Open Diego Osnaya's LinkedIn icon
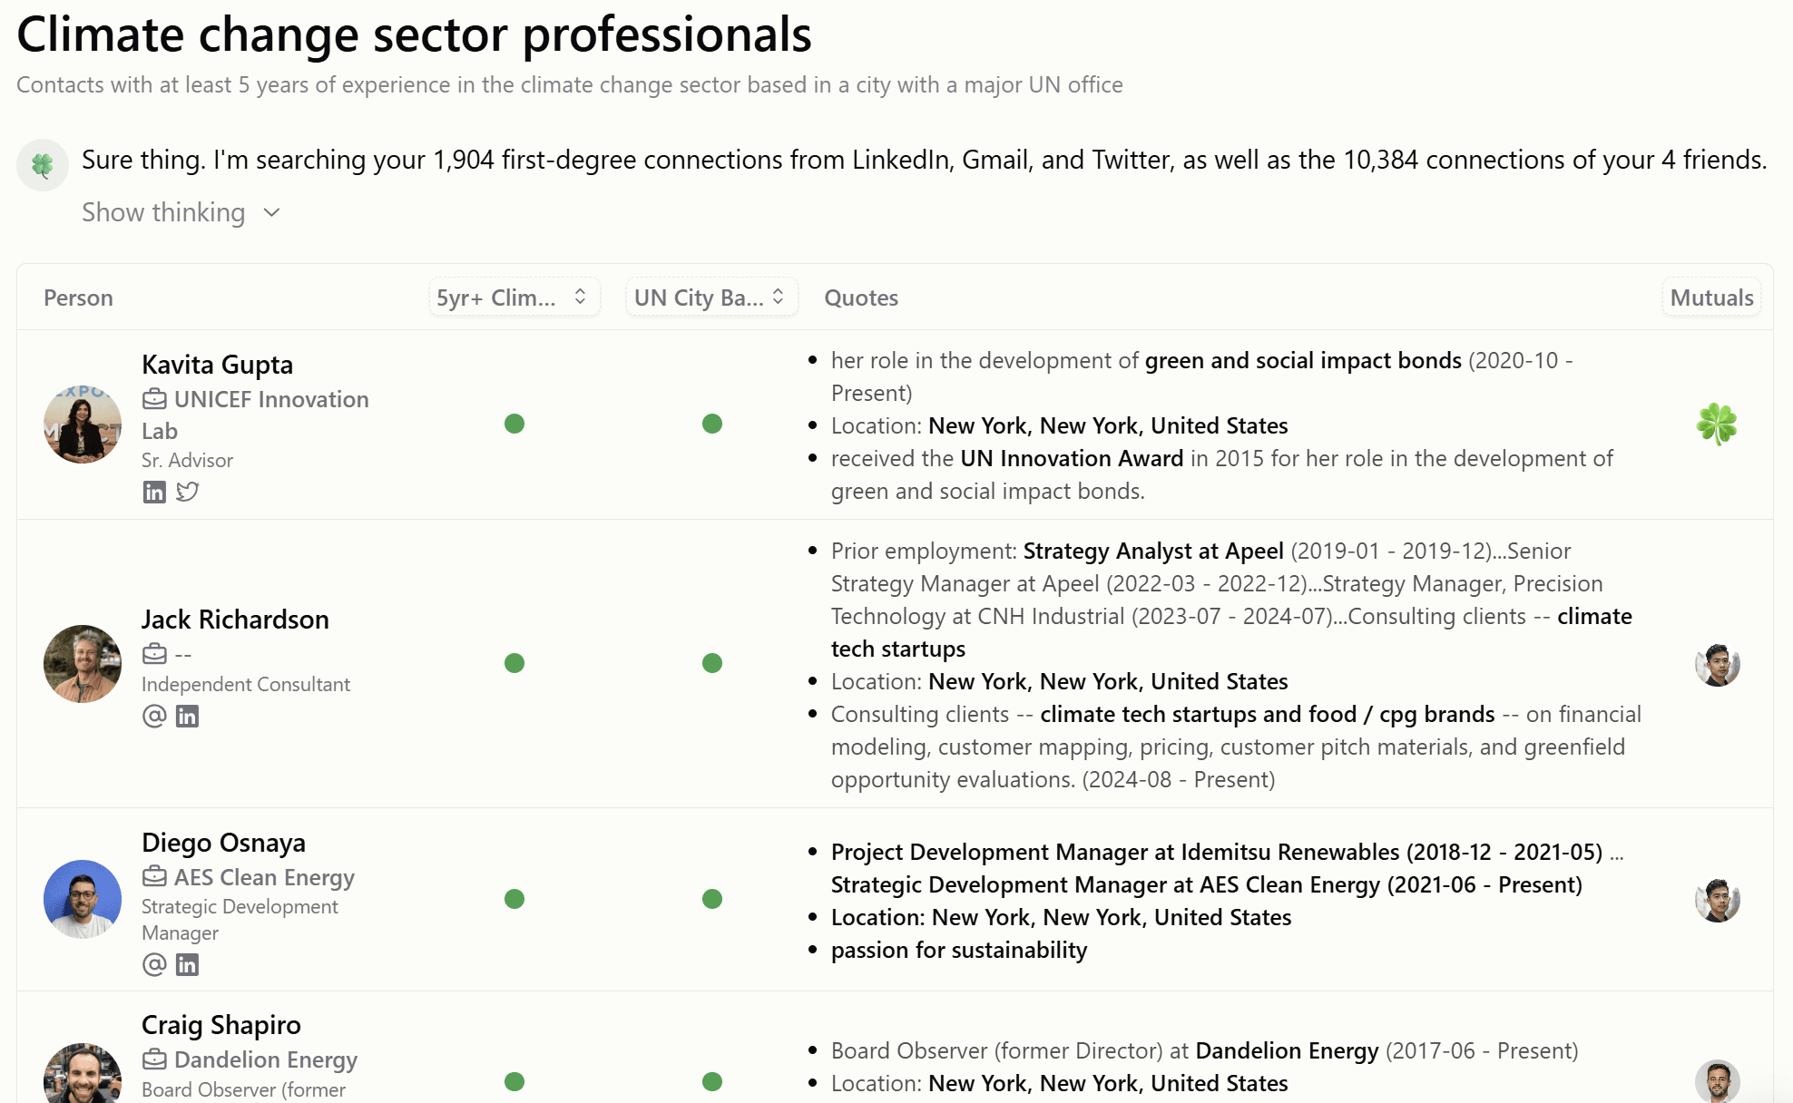 point(187,964)
